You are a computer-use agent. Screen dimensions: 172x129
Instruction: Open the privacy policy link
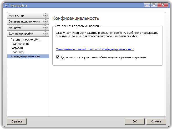[95, 49]
